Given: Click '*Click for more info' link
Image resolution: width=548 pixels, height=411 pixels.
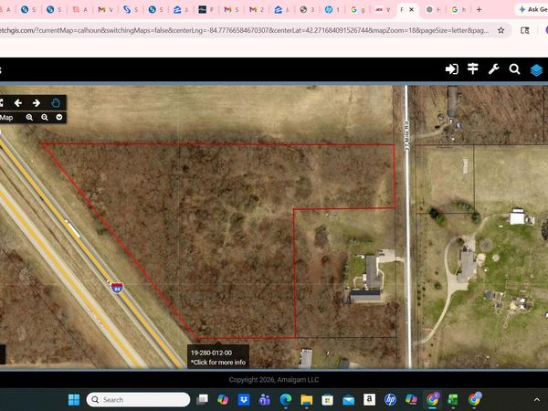Looking at the screenshot, I should [218, 363].
